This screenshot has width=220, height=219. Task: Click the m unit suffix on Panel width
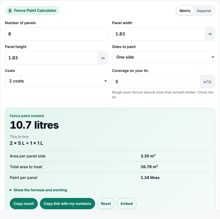210,34
